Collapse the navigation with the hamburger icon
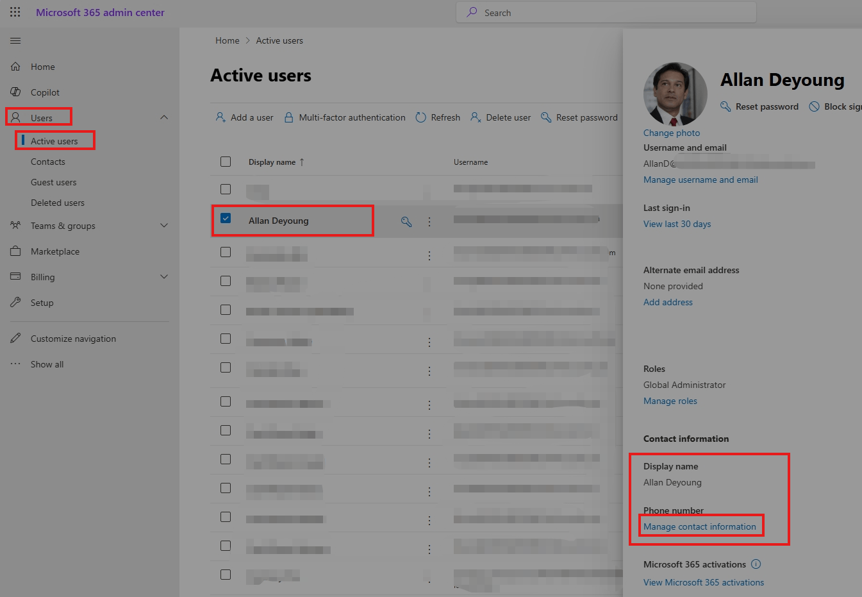The height and width of the screenshot is (597, 862). tap(15, 40)
